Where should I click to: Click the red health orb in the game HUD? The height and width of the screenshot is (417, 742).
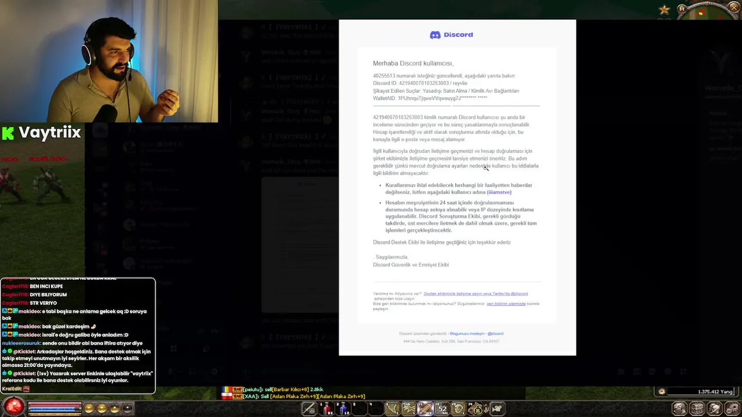point(14,406)
